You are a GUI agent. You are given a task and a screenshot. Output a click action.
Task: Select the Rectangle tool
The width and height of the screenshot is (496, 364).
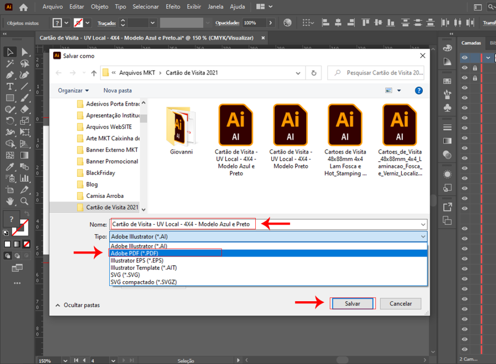[10, 98]
